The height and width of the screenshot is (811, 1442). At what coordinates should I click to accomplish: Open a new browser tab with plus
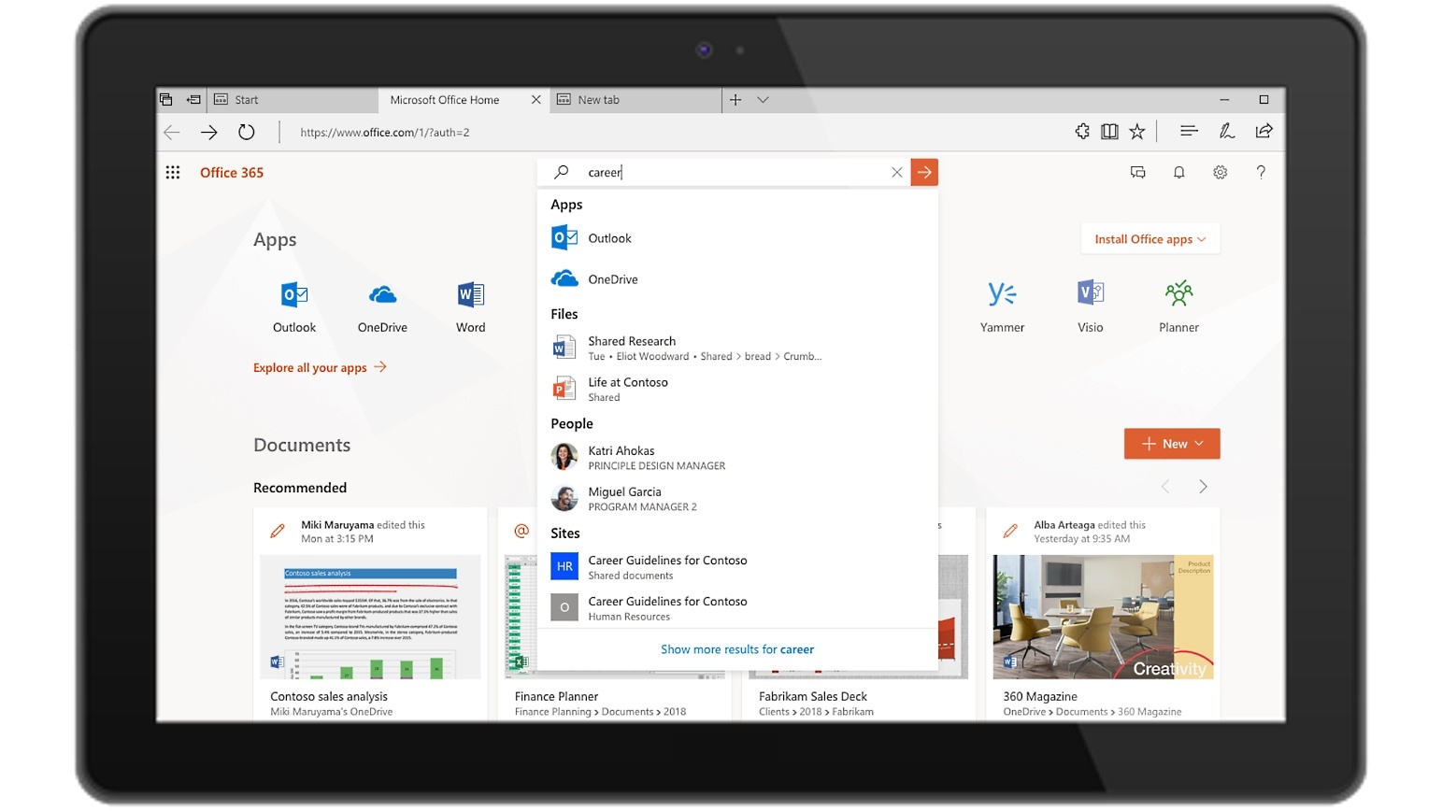click(x=735, y=99)
